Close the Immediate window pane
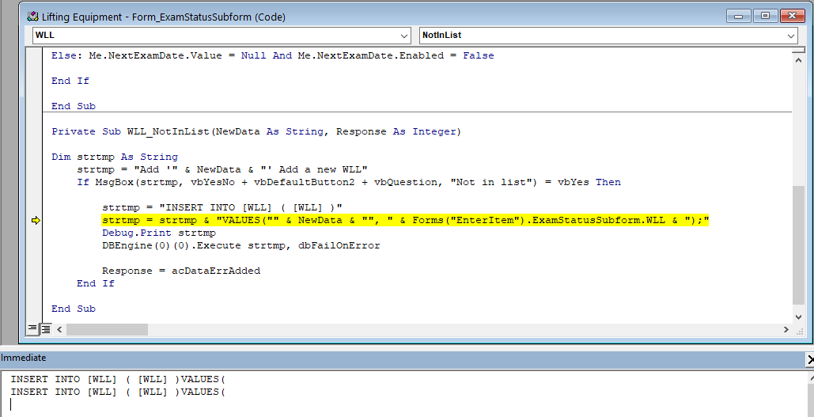The image size is (814, 417). click(x=809, y=358)
